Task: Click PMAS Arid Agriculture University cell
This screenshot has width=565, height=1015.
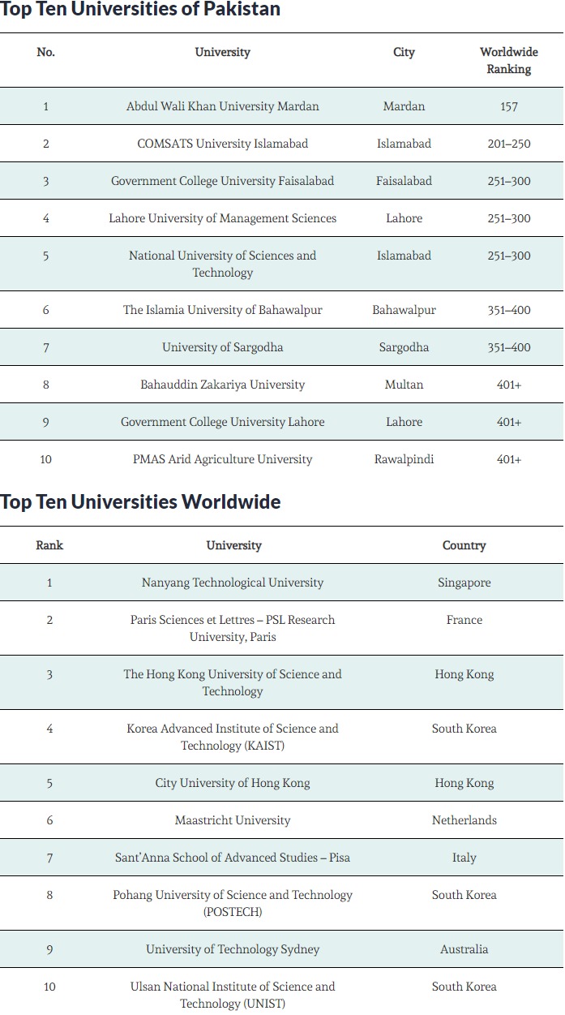Action: click(x=223, y=459)
